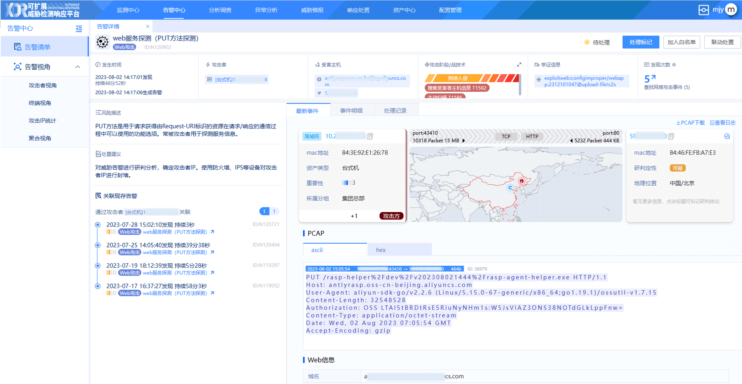The width and height of the screenshot is (742, 384).
Task: Click the Web攻击 tag on ID:N120404 alert
Action: 129,252
